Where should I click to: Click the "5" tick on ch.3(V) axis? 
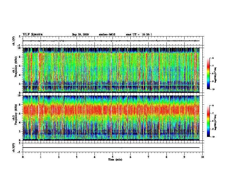20,143
